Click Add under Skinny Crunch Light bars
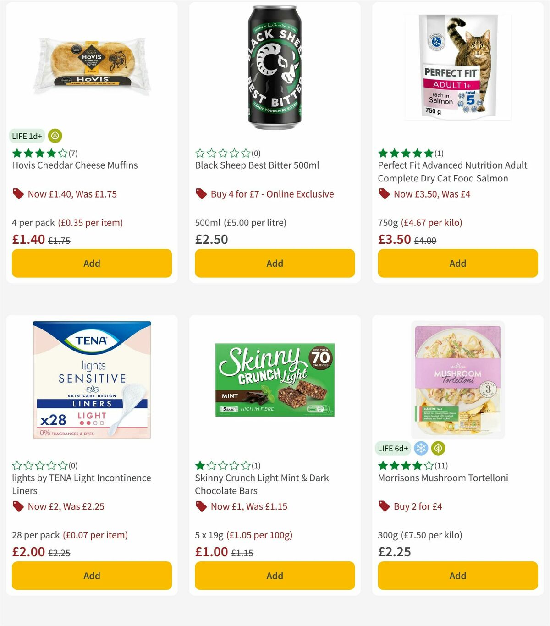The image size is (550, 626). coord(275,576)
